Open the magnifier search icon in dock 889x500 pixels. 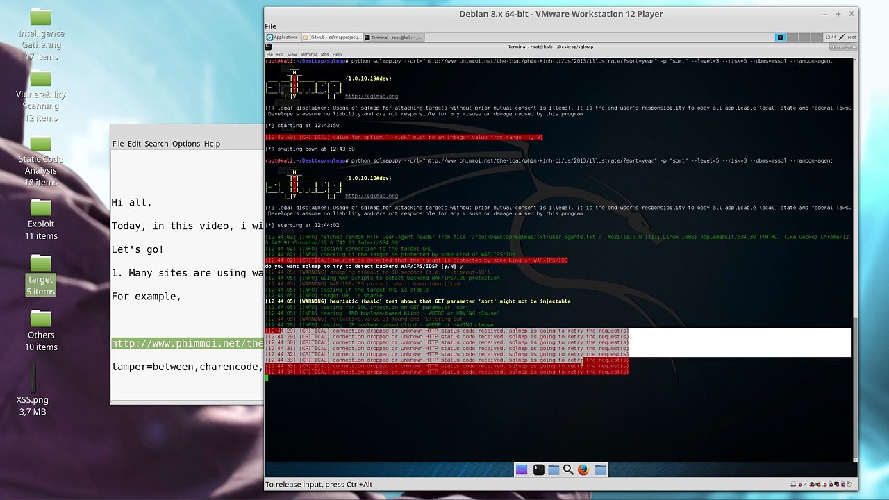click(x=568, y=470)
